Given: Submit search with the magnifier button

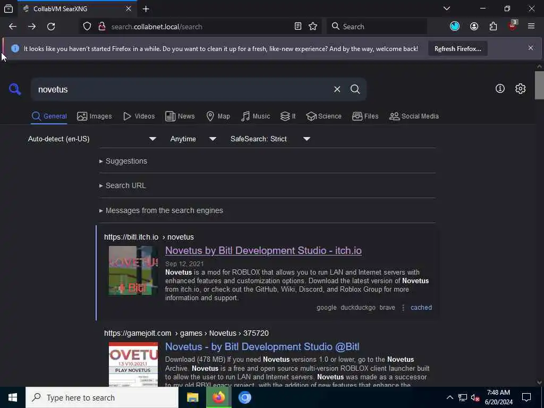Looking at the screenshot, I should (x=355, y=89).
